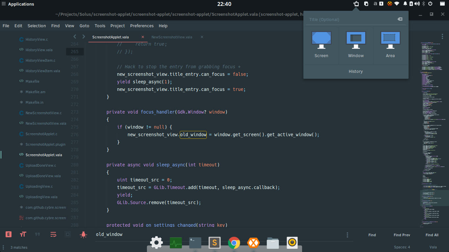
Task: Choose Window capture mode
Action: pyautogui.click(x=356, y=45)
